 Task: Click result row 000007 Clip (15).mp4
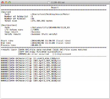click(x=31, y=72)
